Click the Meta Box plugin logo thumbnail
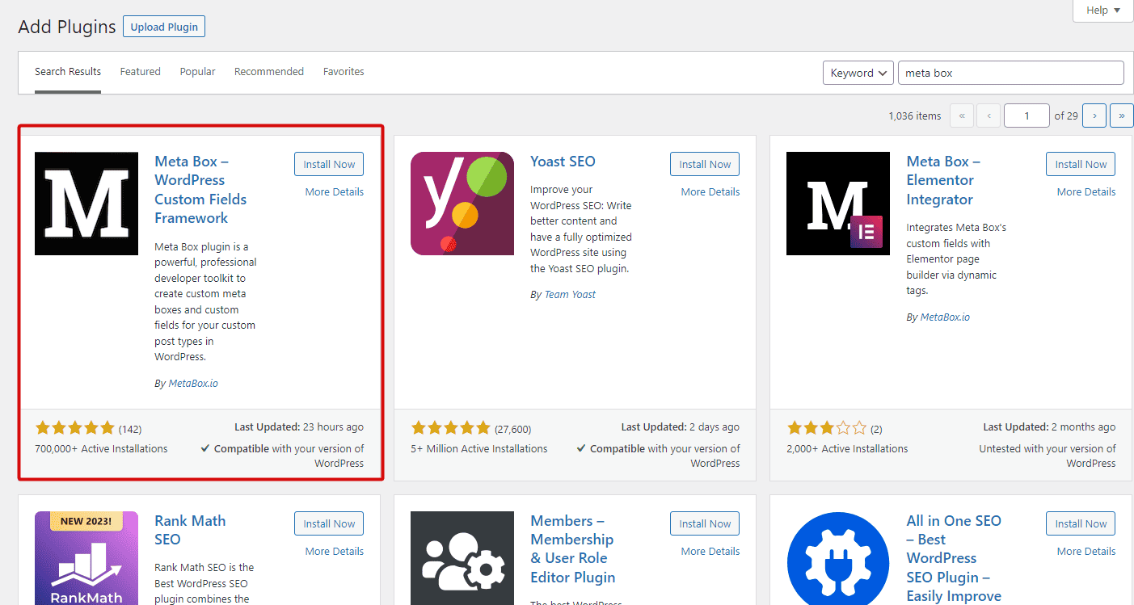The image size is (1134, 605). coord(86,204)
